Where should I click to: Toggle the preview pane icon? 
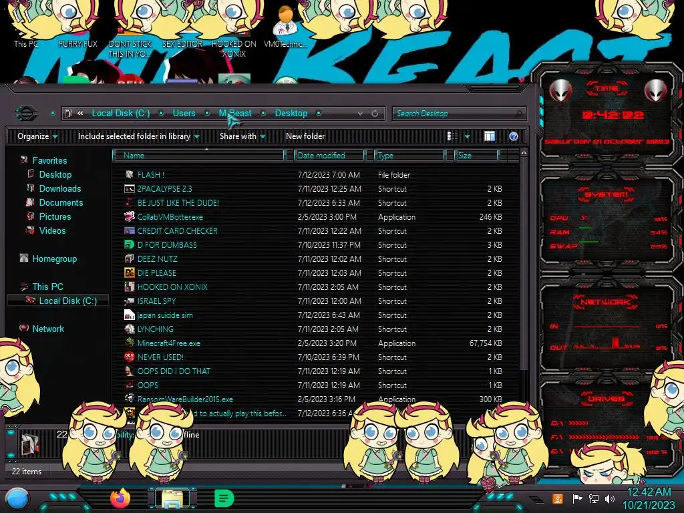click(490, 136)
